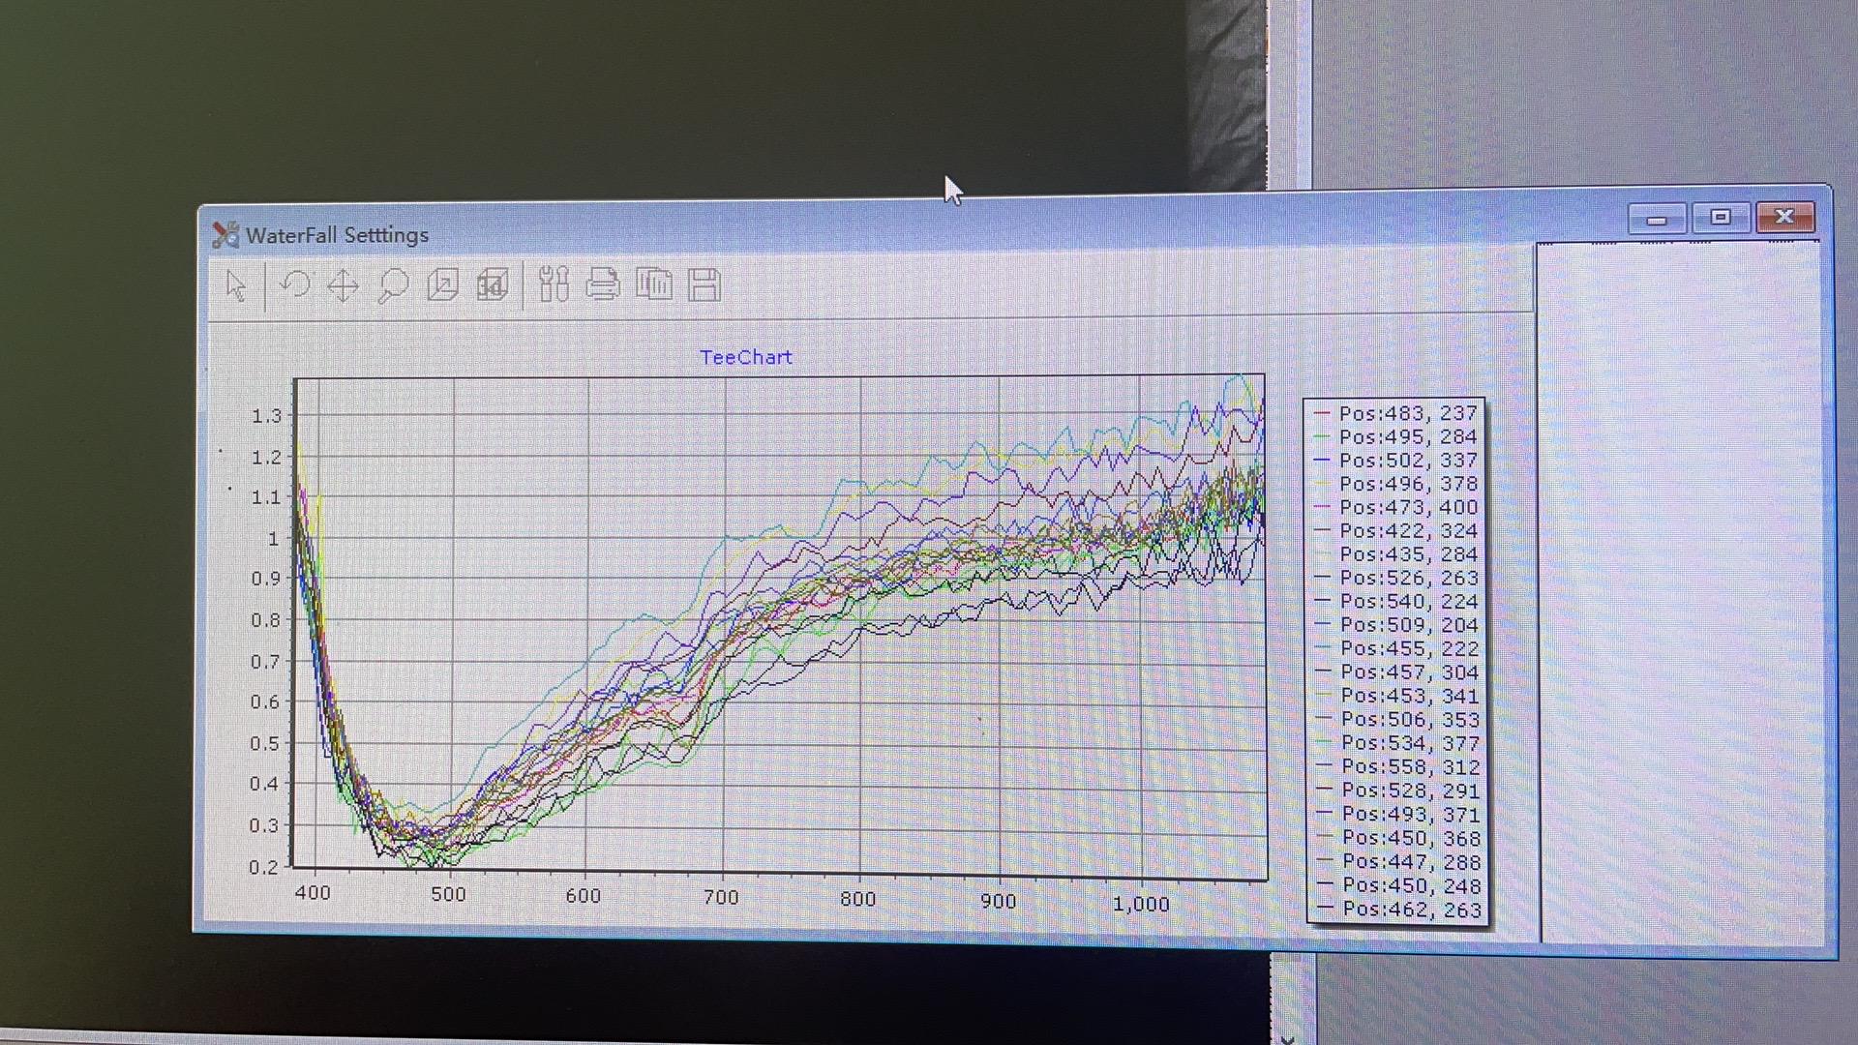1858x1045 pixels.
Task: Toggle 3D view of the chart
Action: pyautogui.click(x=492, y=285)
